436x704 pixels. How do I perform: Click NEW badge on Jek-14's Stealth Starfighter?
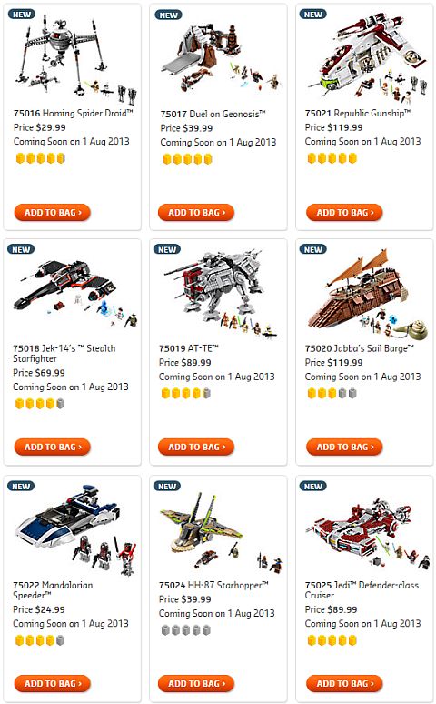pyautogui.click(x=21, y=249)
